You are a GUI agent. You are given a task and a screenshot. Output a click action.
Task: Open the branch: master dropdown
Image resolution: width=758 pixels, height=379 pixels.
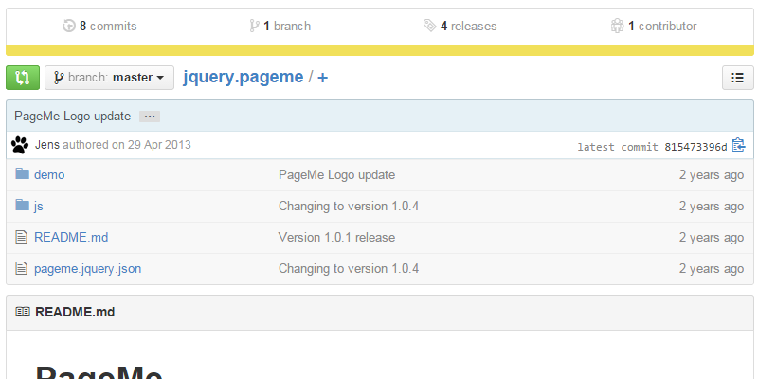(109, 78)
